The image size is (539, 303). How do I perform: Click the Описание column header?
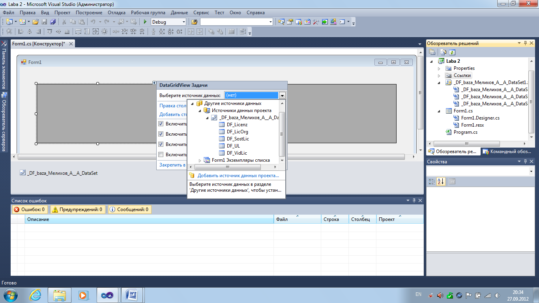(x=149, y=219)
